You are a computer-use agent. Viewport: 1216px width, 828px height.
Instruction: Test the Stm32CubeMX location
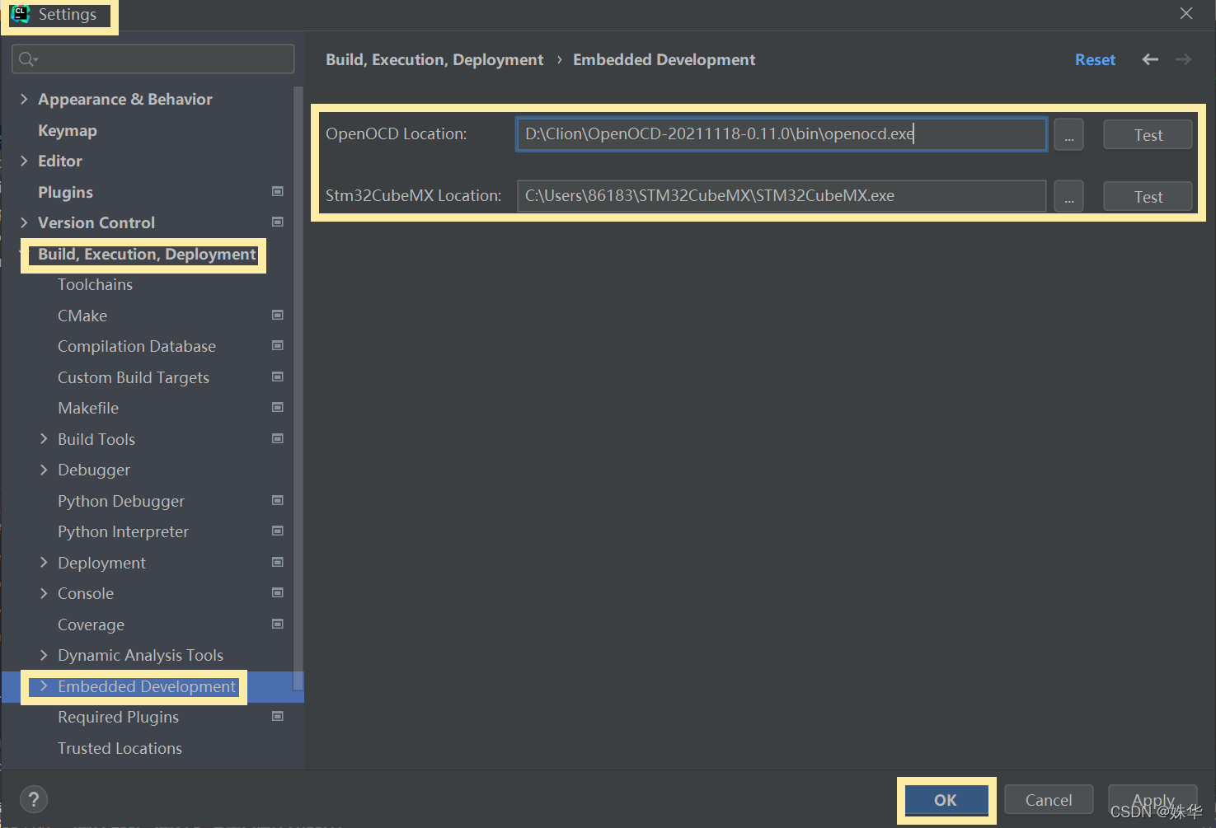tap(1148, 196)
